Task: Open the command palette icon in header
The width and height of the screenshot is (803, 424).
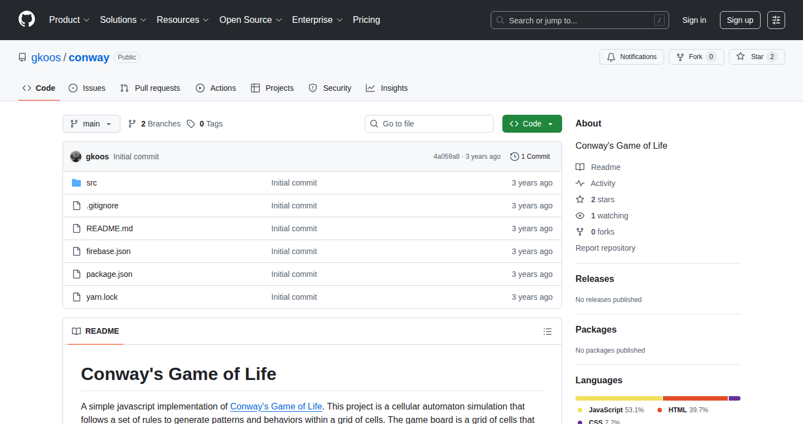Action: tap(776, 20)
